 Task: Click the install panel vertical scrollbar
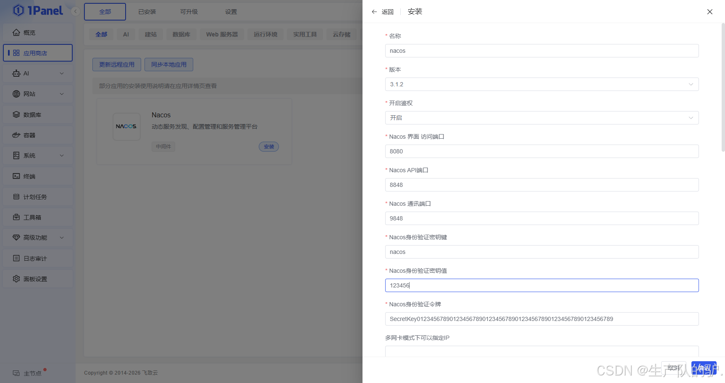(x=723, y=87)
